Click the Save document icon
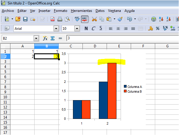This screenshot has width=179, height=135. [25, 19]
